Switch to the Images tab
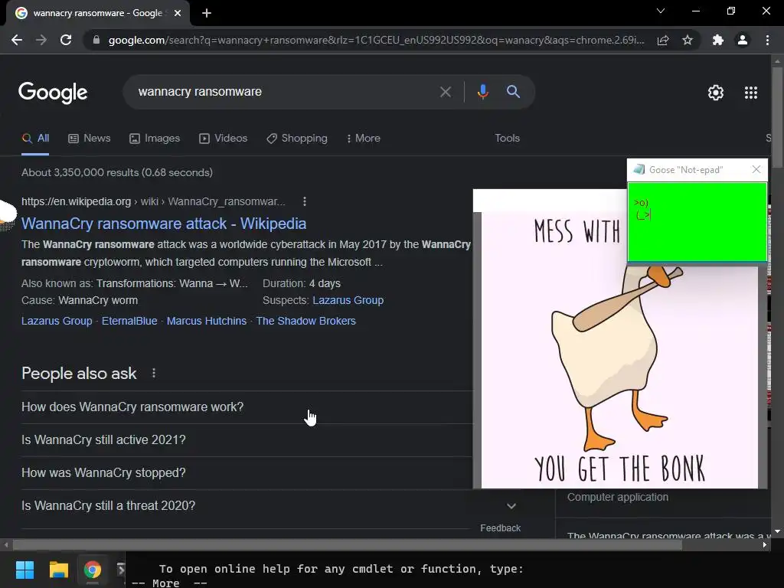The height and width of the screenshot is (588, 784). (x=155, y=138)
